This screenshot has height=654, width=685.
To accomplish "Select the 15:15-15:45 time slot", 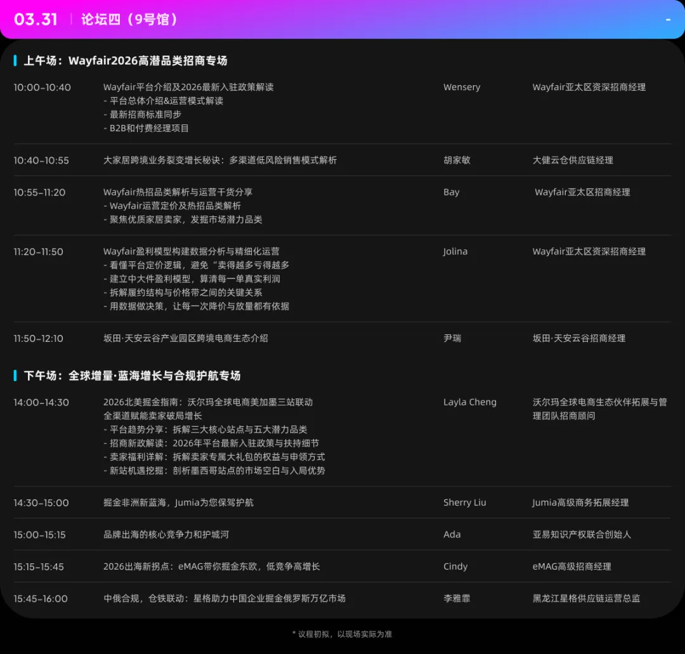I will click(x=39, y=566).
